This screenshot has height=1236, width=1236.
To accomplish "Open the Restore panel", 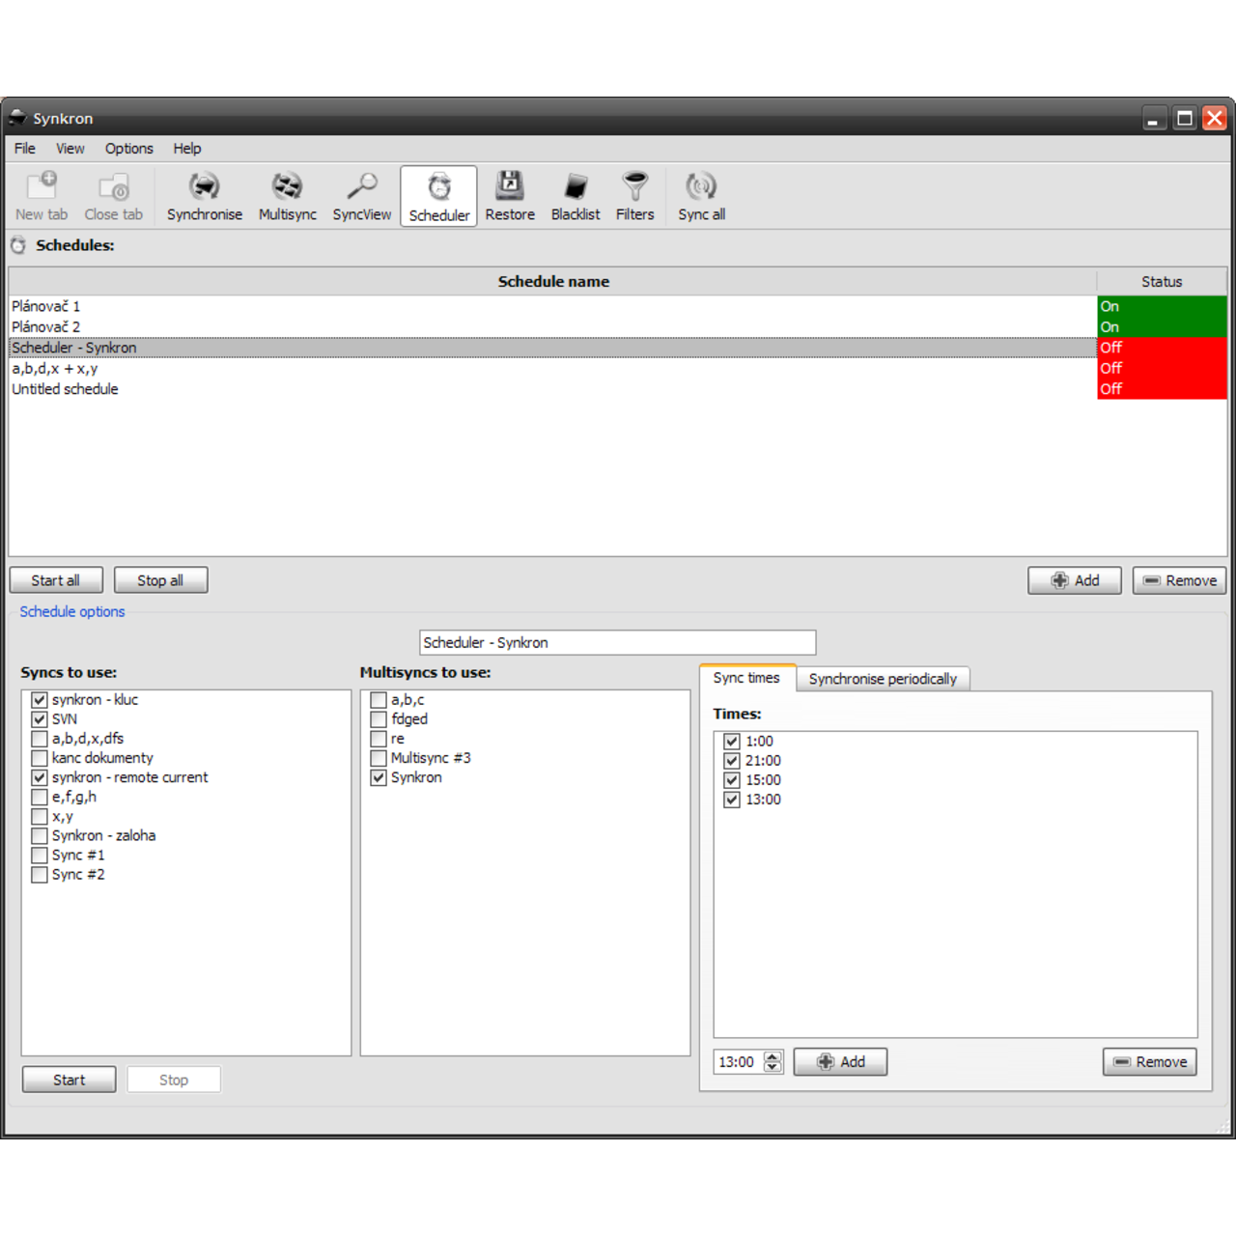I will (509, 195).
